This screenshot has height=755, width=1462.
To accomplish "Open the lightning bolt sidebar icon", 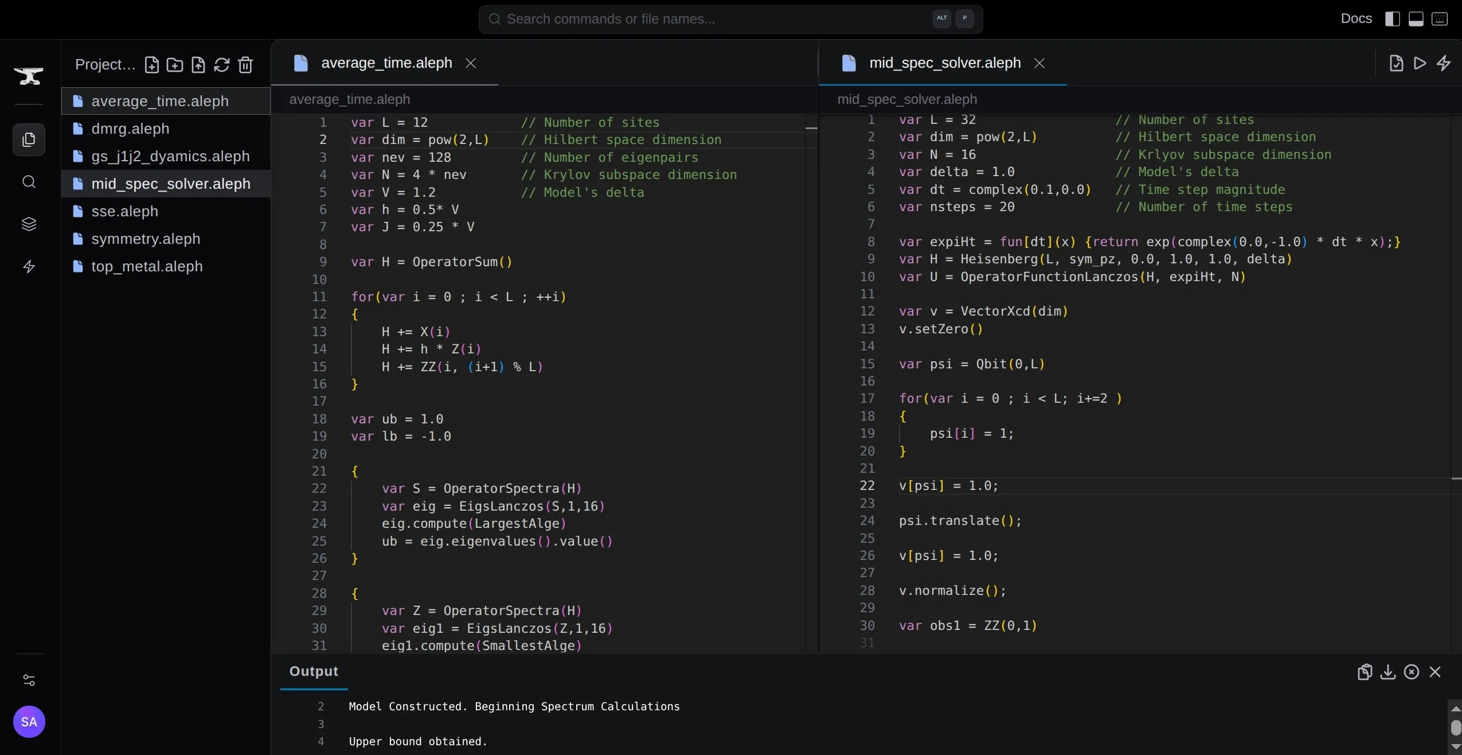I will tap(29, 267).
